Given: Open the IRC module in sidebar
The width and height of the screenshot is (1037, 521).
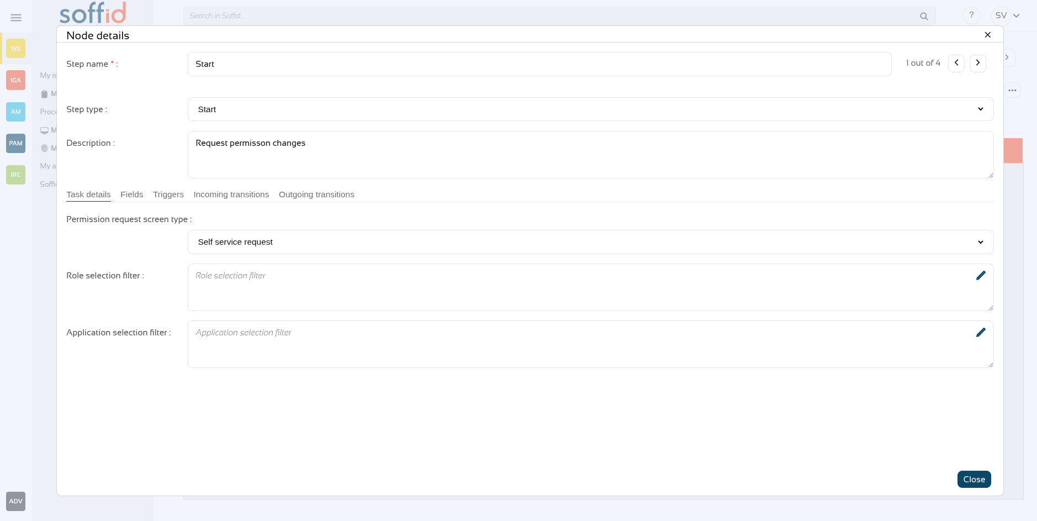Looking at the screenshot, I should (15, 175).
